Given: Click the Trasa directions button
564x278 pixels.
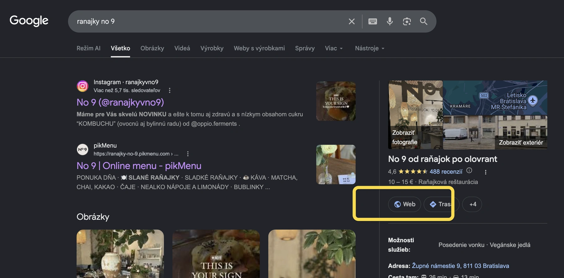Looking at the screenshot, I should (x=441, y=204).
